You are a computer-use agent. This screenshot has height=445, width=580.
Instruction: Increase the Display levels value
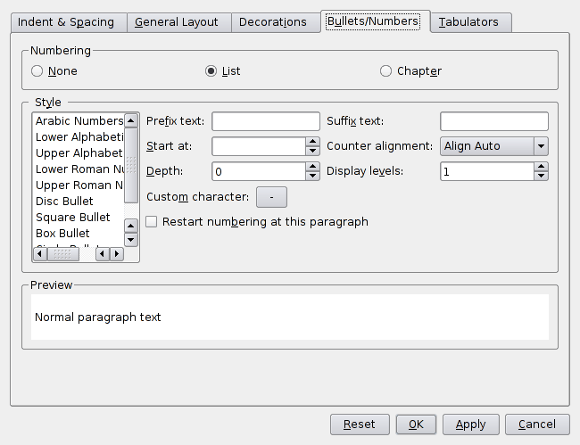(x=541, y=166)
